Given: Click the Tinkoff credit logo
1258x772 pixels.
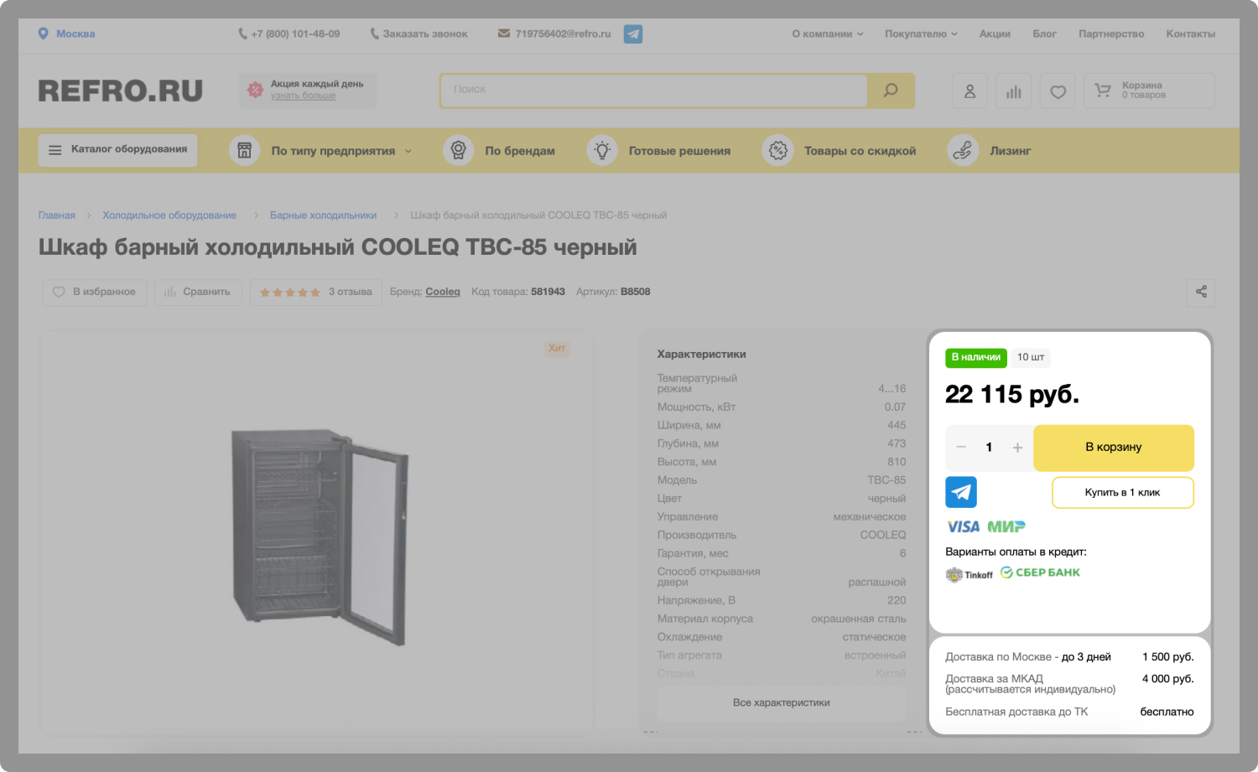Looking at the screenshot, I should (x=969, y=574).
